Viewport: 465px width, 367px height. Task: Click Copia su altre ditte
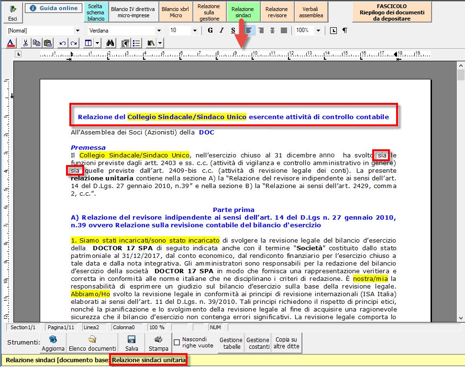click(286, 343)
